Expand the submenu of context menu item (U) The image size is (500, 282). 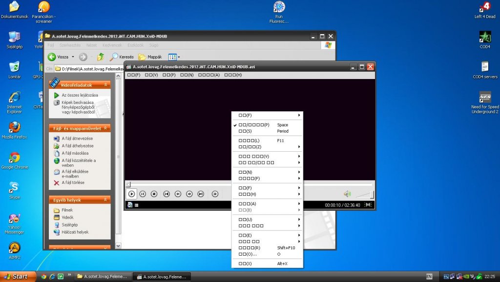click(x=299, y=220)
